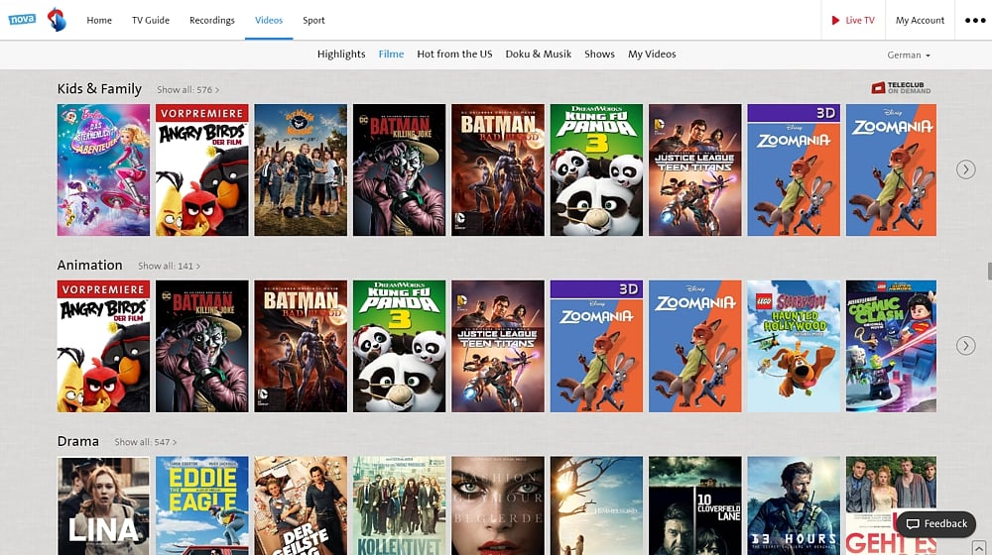Open non-3D Zoomania poster in Animation row

tap(695, 347)
